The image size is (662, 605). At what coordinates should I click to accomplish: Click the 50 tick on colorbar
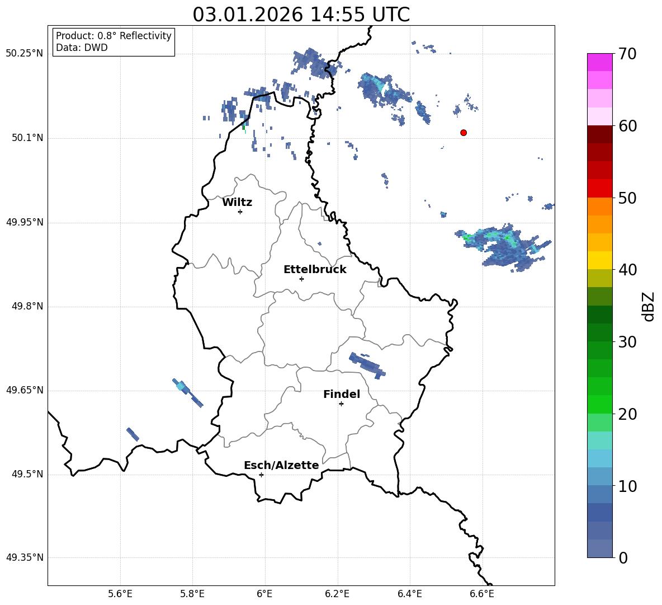coord(627,198)
